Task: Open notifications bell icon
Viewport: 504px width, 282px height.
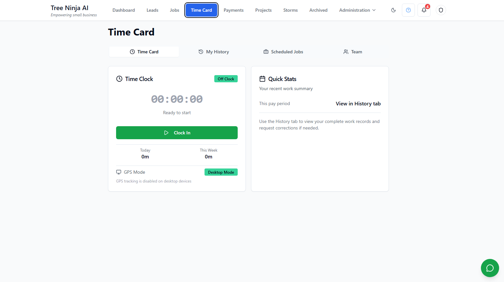Action: point(424,10)
